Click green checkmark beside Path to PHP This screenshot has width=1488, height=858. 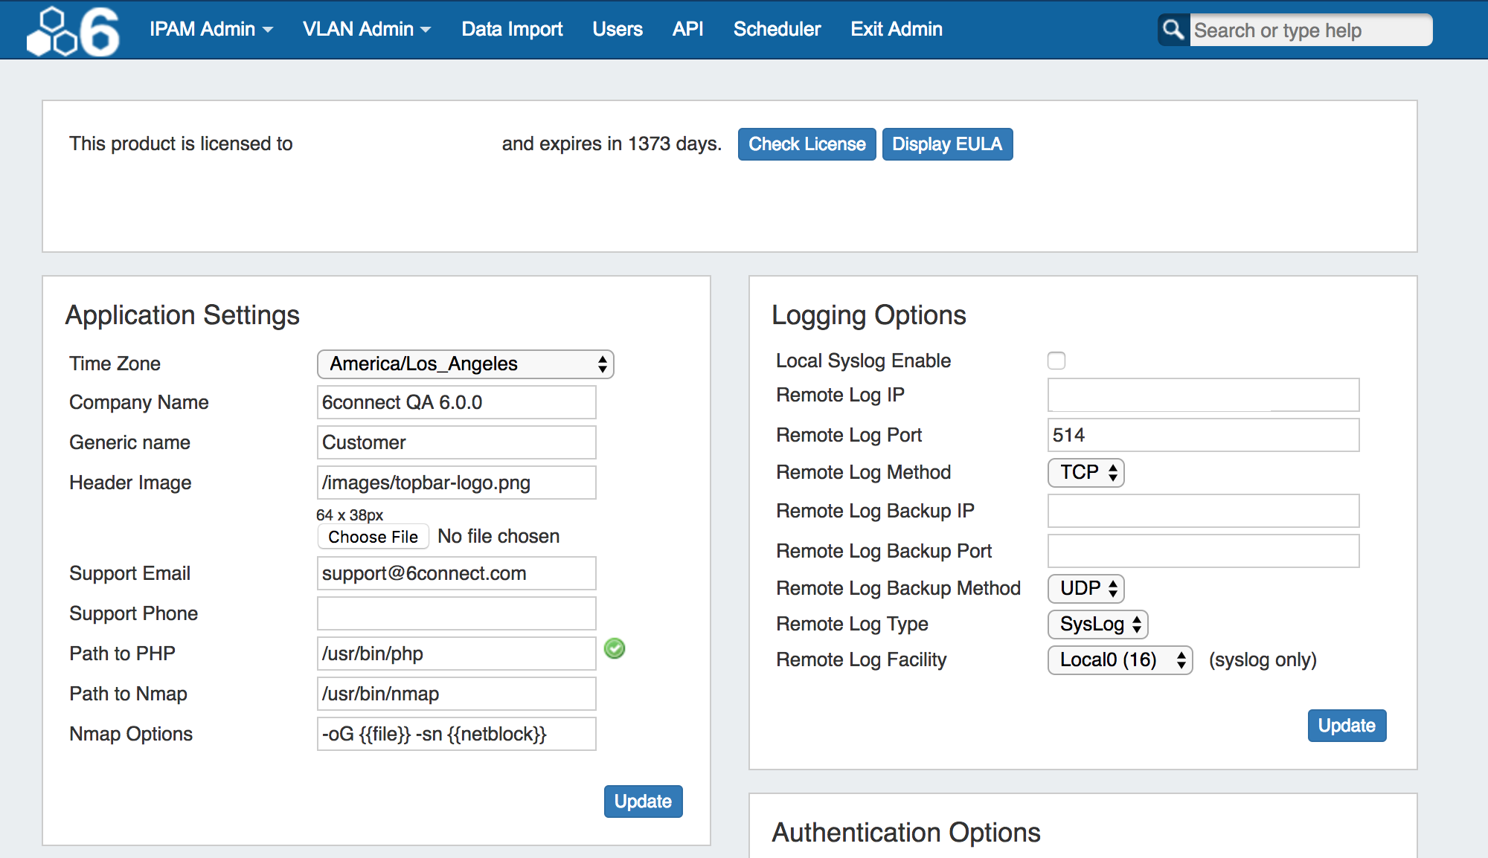[x=615, y=648]
